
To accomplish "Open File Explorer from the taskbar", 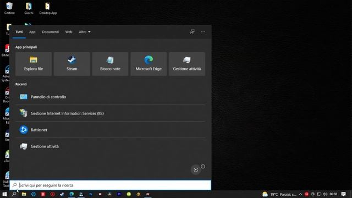I will (24, 194).
